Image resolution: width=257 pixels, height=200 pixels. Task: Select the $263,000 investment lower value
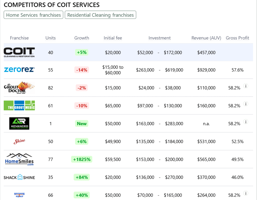tap(145, 70)
